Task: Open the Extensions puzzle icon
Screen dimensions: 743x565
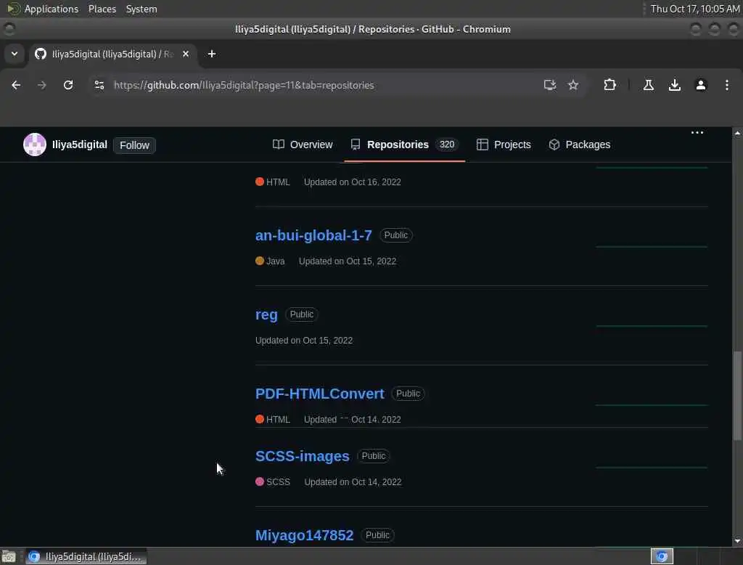Action: click(609, 85)
